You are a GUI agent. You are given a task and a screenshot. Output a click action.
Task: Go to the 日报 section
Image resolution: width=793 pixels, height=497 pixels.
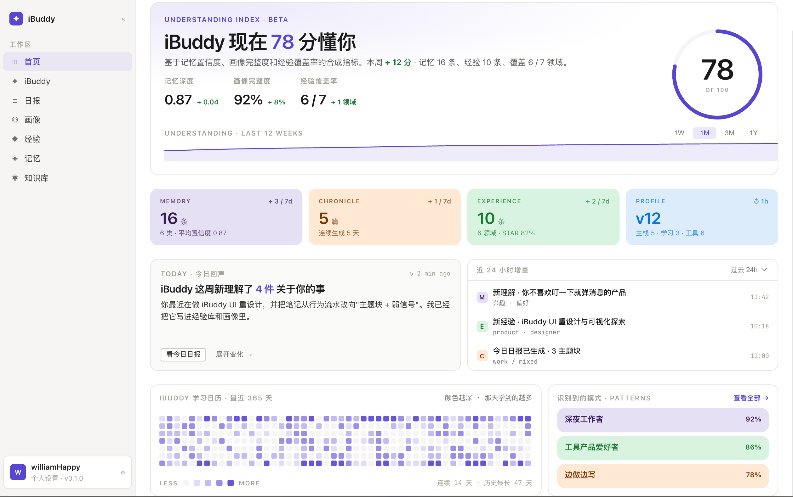[67, 101]
